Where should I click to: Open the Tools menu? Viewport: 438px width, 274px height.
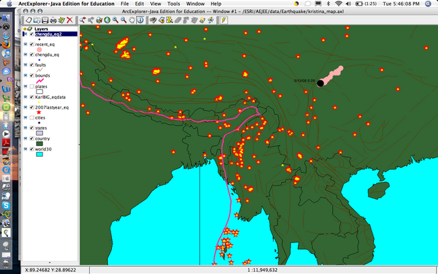[174, 4]
